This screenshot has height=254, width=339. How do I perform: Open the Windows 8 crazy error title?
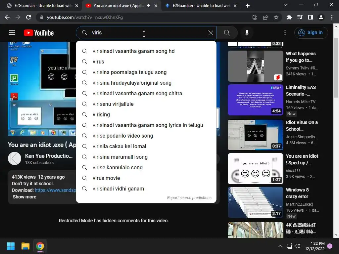(297, 193)
